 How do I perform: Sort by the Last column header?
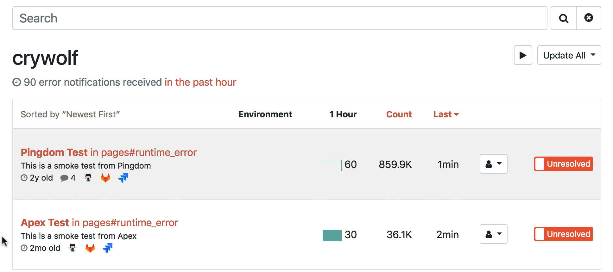[x=446, y=114]
